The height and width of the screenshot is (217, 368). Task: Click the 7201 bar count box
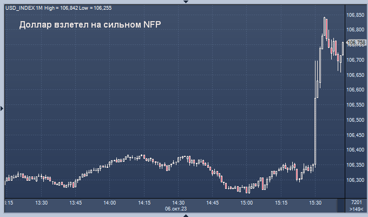356,202
